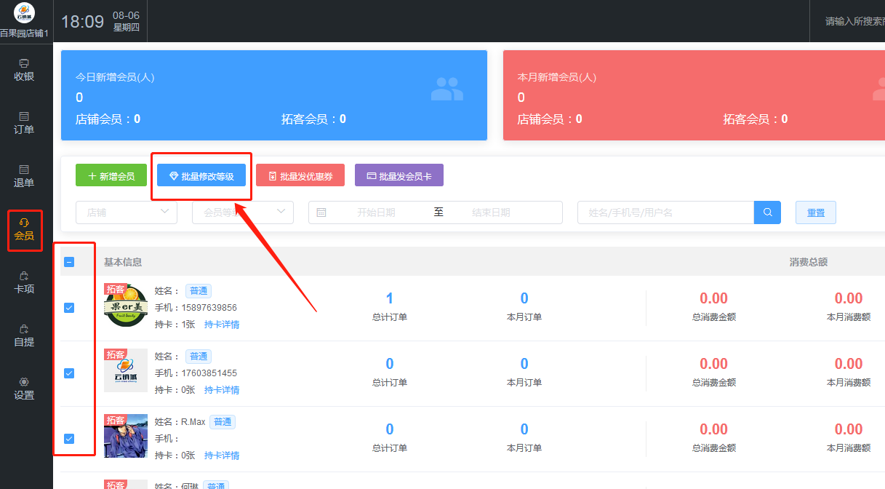
Task: Uncheck the member 15897639856 checkbox
Action: [69, 308]
